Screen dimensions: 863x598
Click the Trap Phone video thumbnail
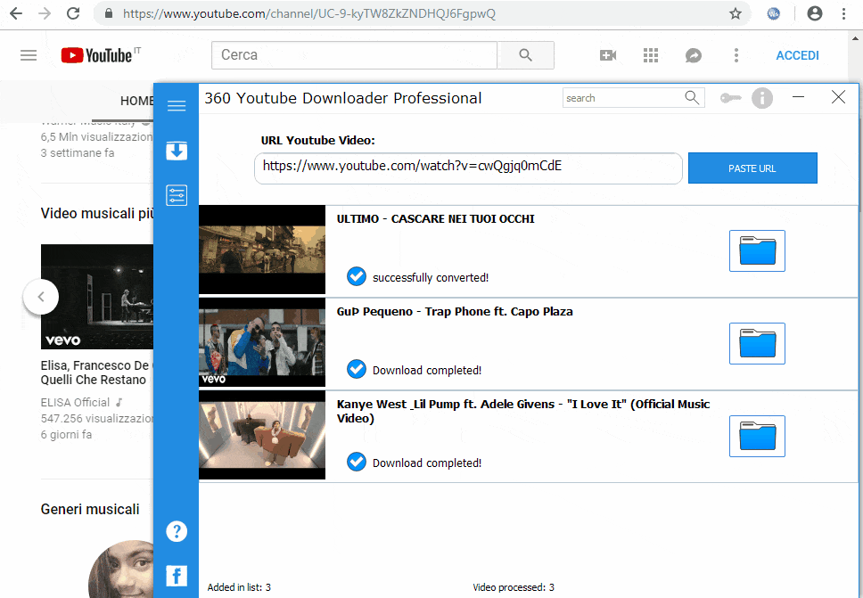[x=262, y=342]
